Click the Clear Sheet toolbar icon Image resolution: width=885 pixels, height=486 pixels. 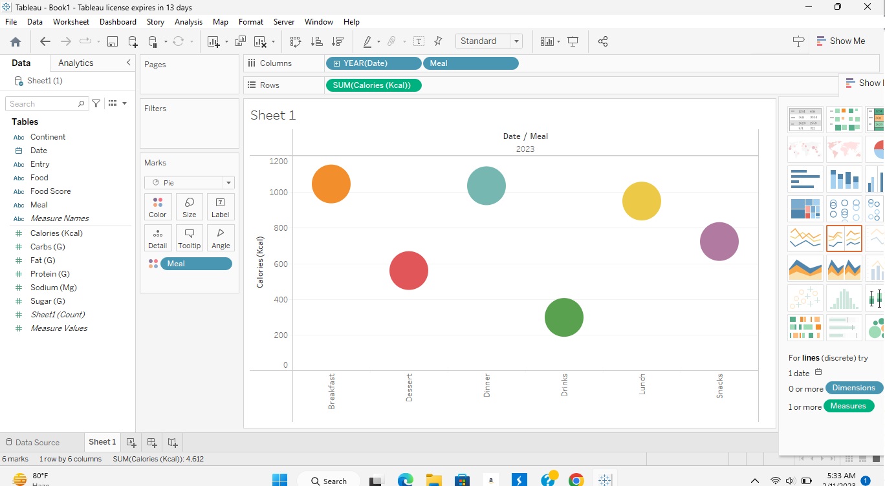click(x=260, y=41)
